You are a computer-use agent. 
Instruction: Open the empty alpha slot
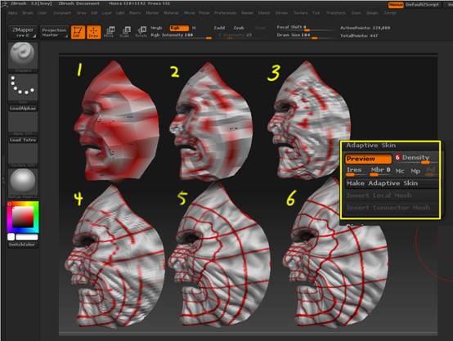click(x=23, y=123)
